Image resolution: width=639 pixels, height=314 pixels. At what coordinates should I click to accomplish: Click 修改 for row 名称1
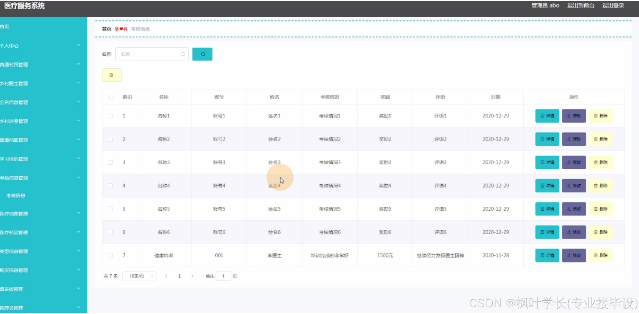point(574,116)
